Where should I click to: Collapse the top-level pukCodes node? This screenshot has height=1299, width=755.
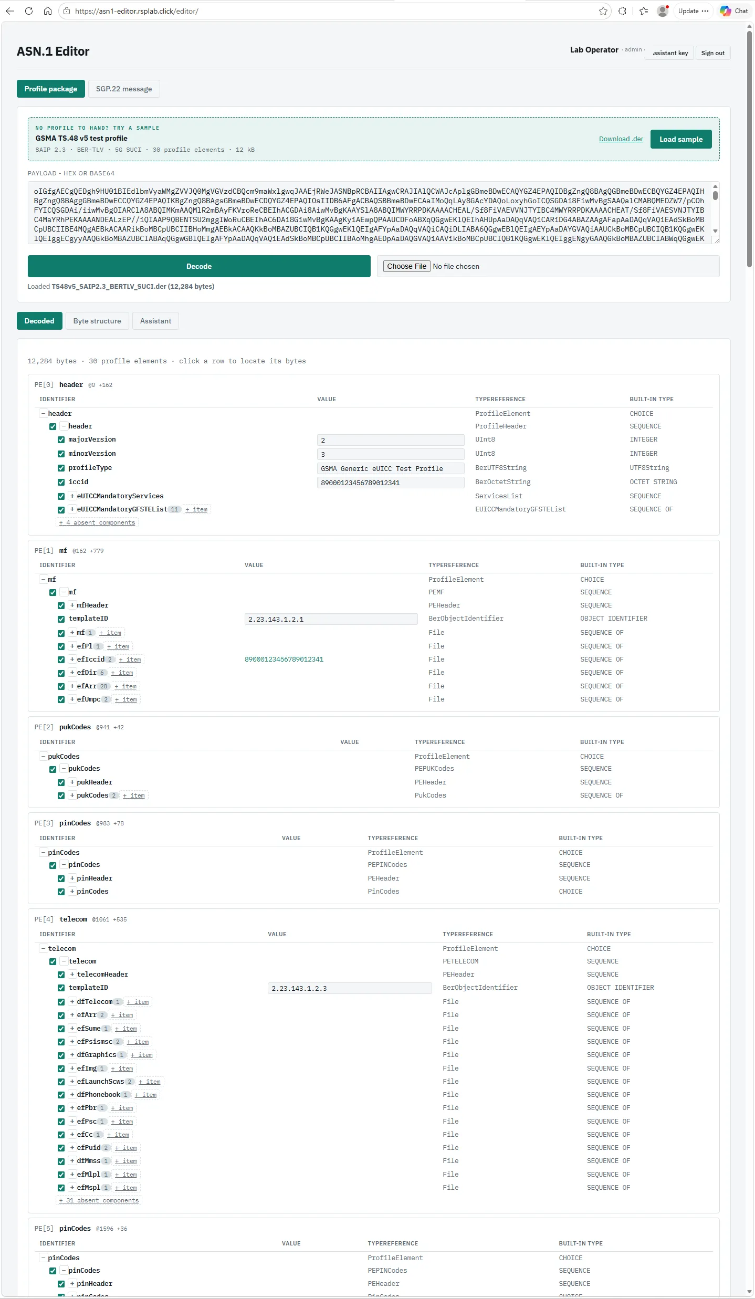click(x=43, y=757)
